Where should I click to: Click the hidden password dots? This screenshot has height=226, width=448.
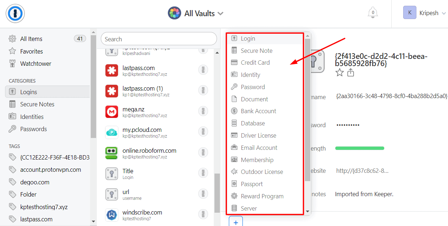(348, 125)
